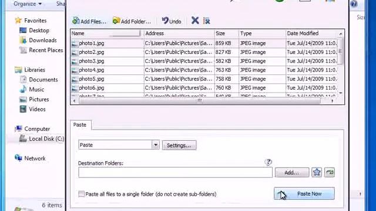Click scroll left arrow of file list
This screenshot has height=211, width=376.
(x=75, y=101)
